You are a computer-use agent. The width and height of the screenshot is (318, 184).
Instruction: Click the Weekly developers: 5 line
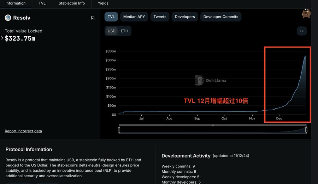(x=181, y=177)
